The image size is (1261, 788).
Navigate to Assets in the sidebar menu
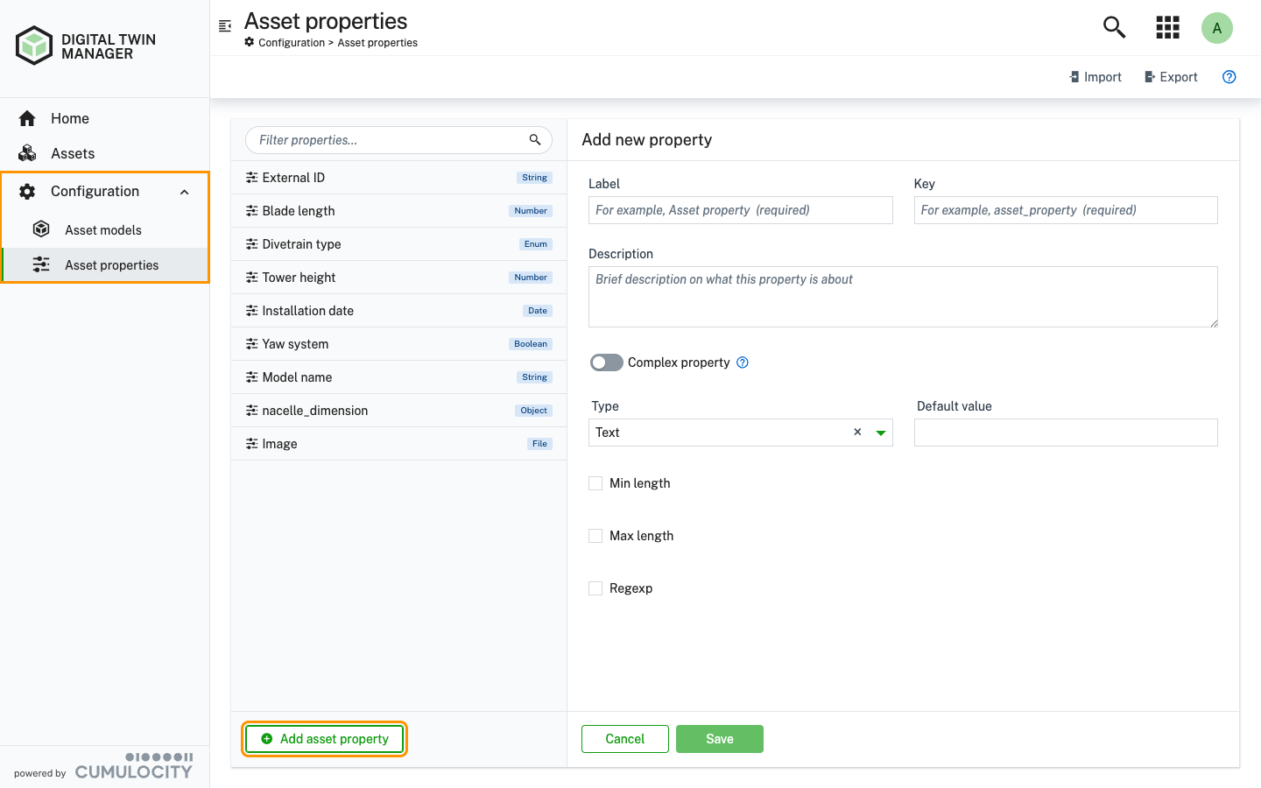coord(71,153)
